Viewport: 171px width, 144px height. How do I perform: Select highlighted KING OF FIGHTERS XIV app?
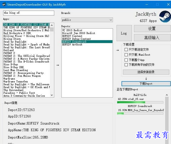pyautogui.click(x=26, y=25)
